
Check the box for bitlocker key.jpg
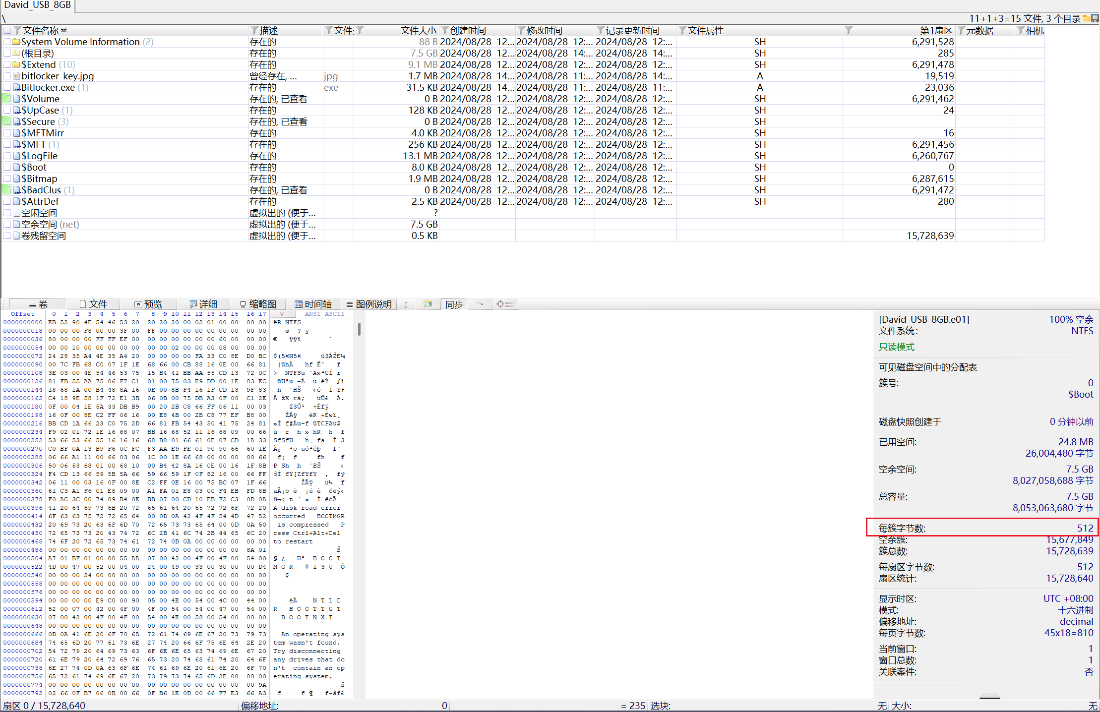click(7, 76)
